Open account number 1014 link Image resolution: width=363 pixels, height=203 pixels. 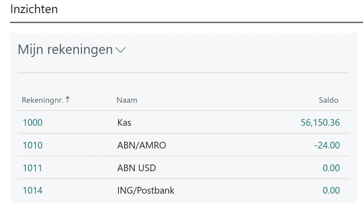(32, 191)
